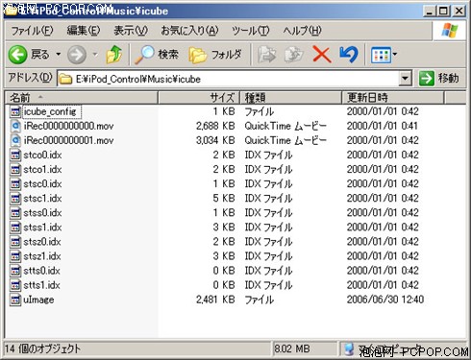Sort by the 名前 column header
This screenshot has height=360, width=471.
tap(82, 98)
